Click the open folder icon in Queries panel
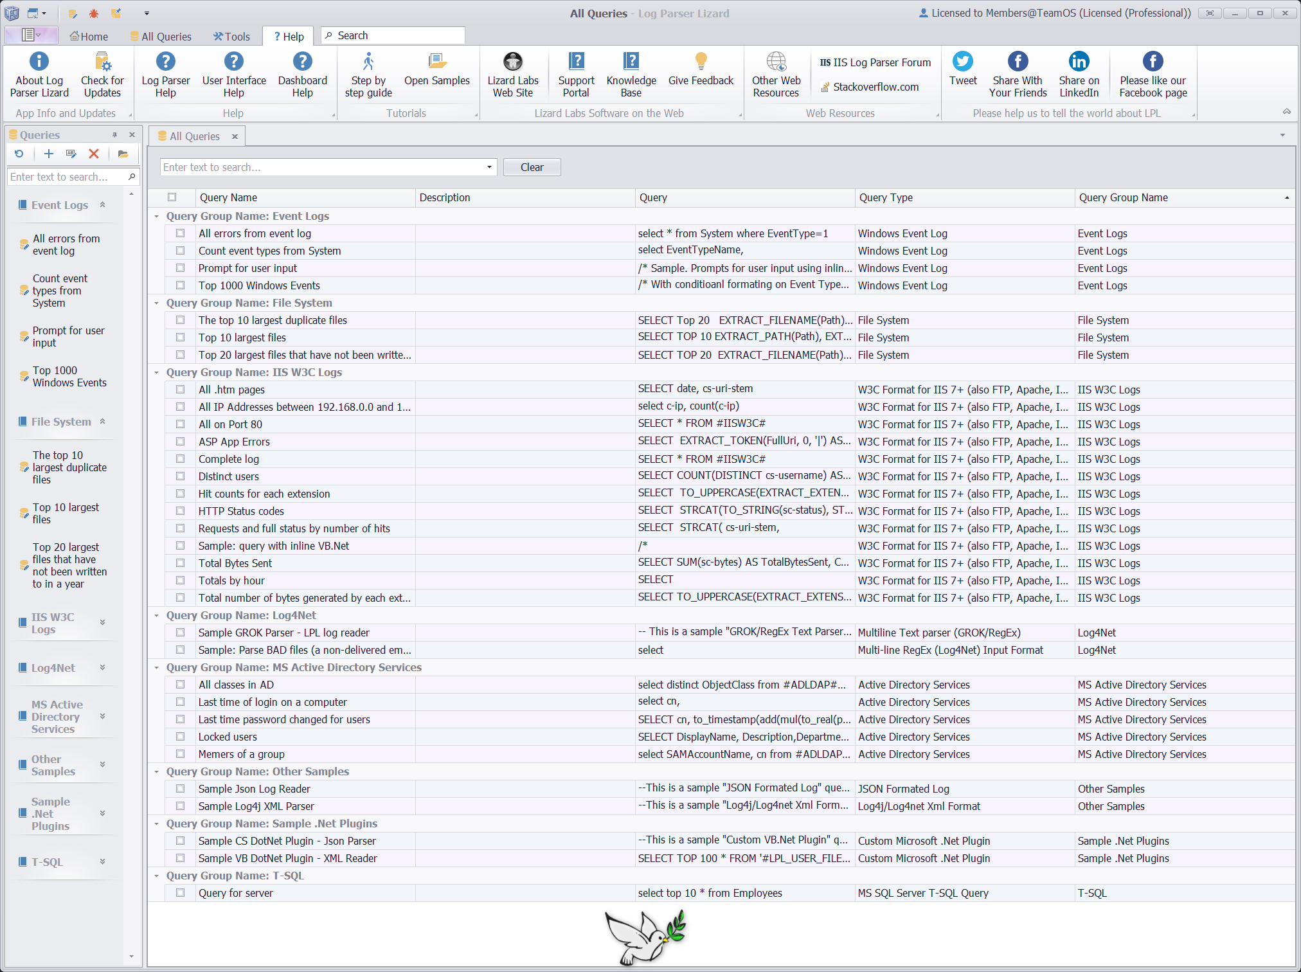This screenshot has width=1301, height=972. (123, 154)
